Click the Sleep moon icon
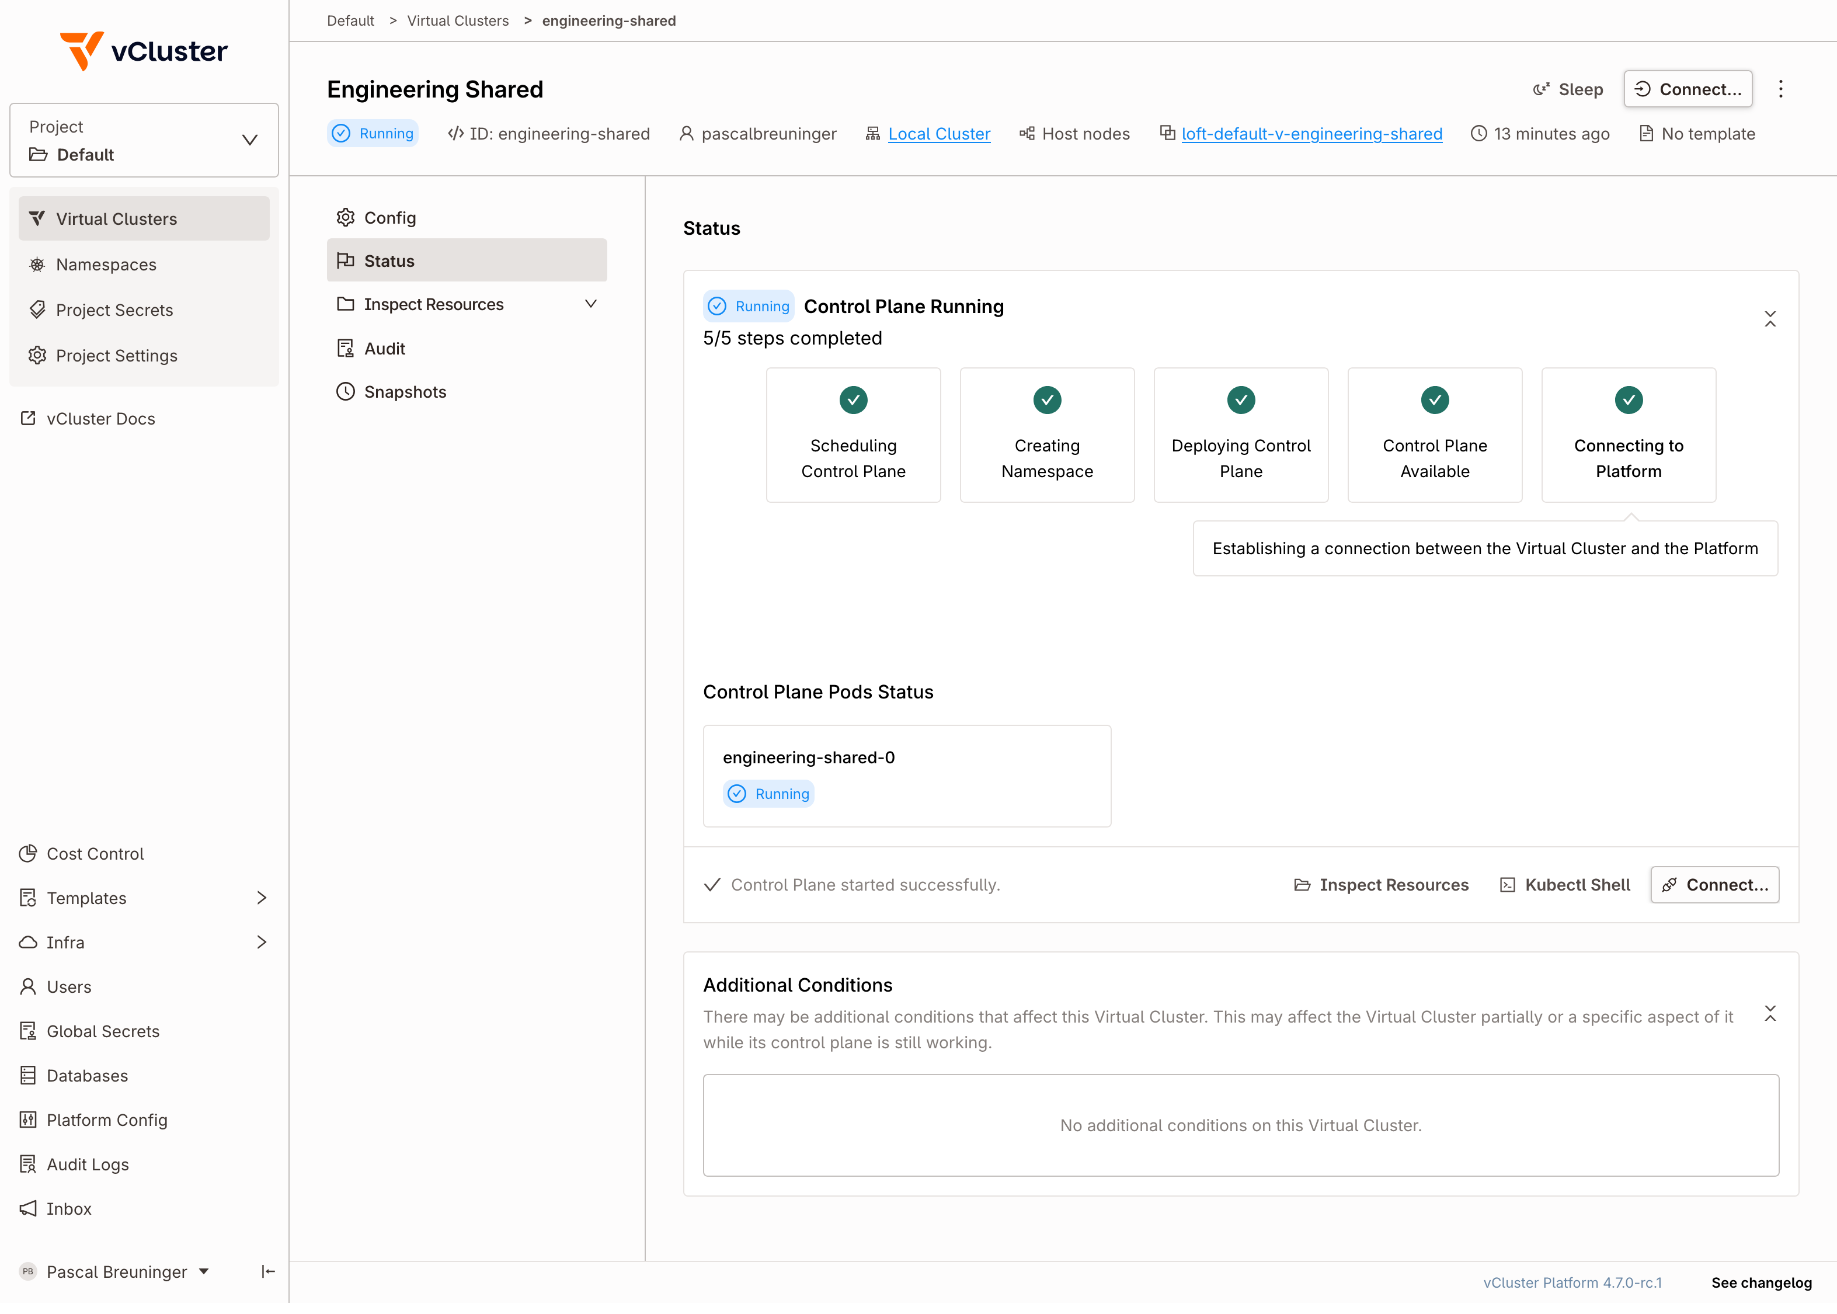The image size is (1837, 1314). click(x=1541, y=90)
